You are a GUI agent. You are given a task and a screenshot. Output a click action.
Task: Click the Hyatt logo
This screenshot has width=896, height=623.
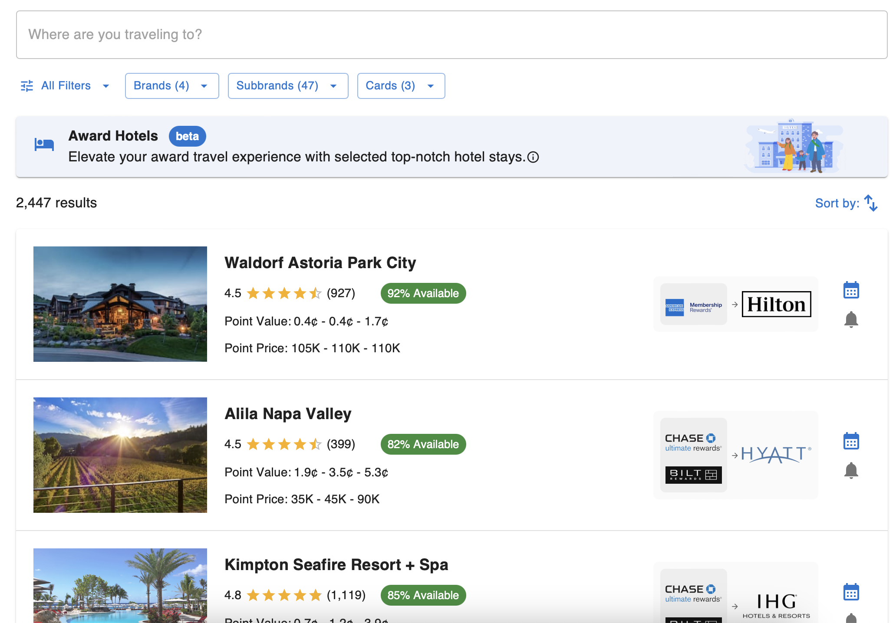pyautogui.click(x=776, y=455)
